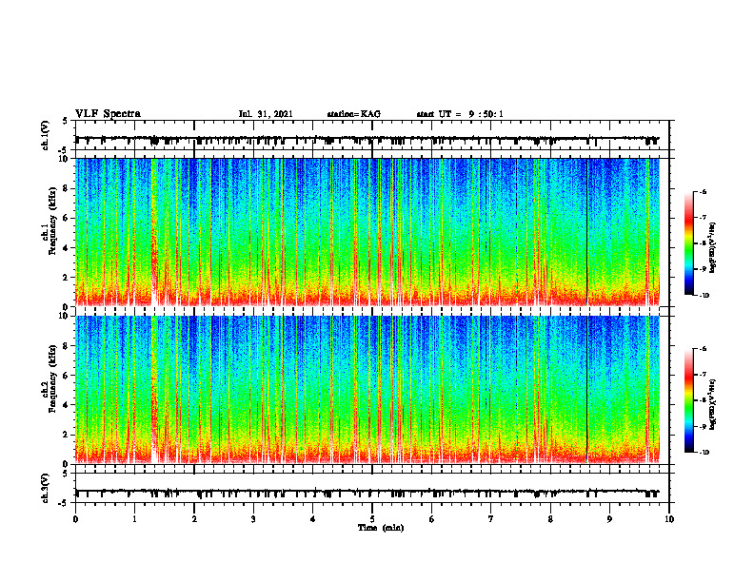The width and height of the screenshot is (754, 582).
Task: Click time axis tick label "10" at bottom right
Action: point(669,519)
